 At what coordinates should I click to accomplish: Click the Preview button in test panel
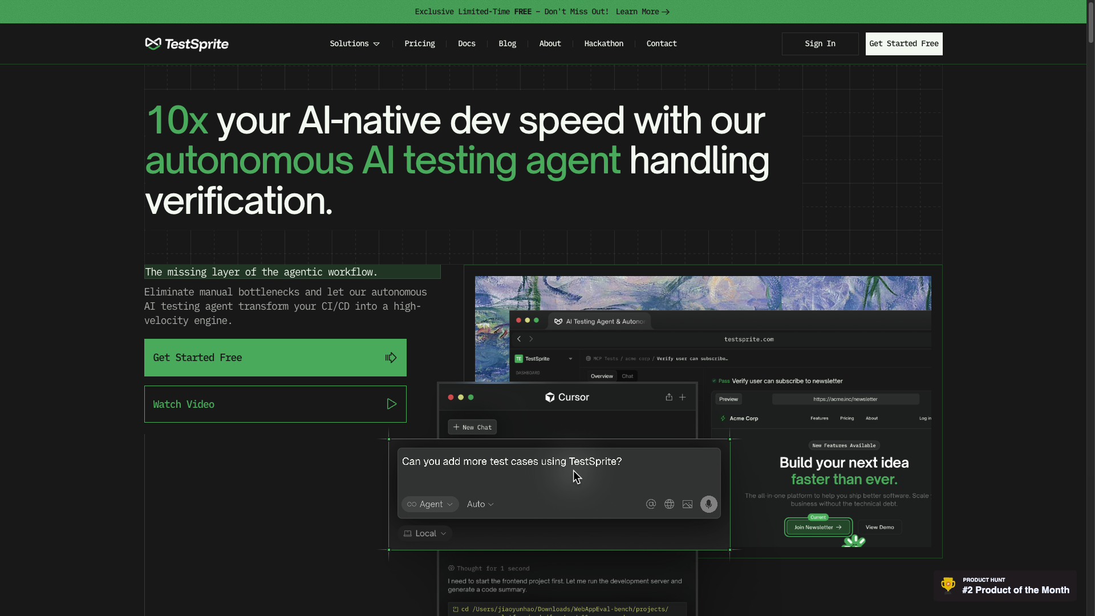pyautogui.click(x=728, y=399)
